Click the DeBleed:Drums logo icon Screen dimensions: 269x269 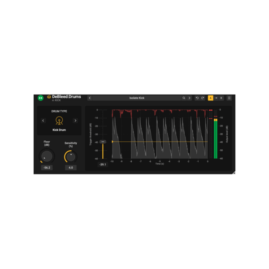pos(49,96)
